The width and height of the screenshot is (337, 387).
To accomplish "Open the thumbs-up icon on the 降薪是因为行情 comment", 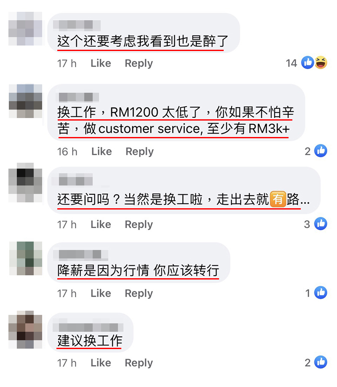I will [321, 293].
